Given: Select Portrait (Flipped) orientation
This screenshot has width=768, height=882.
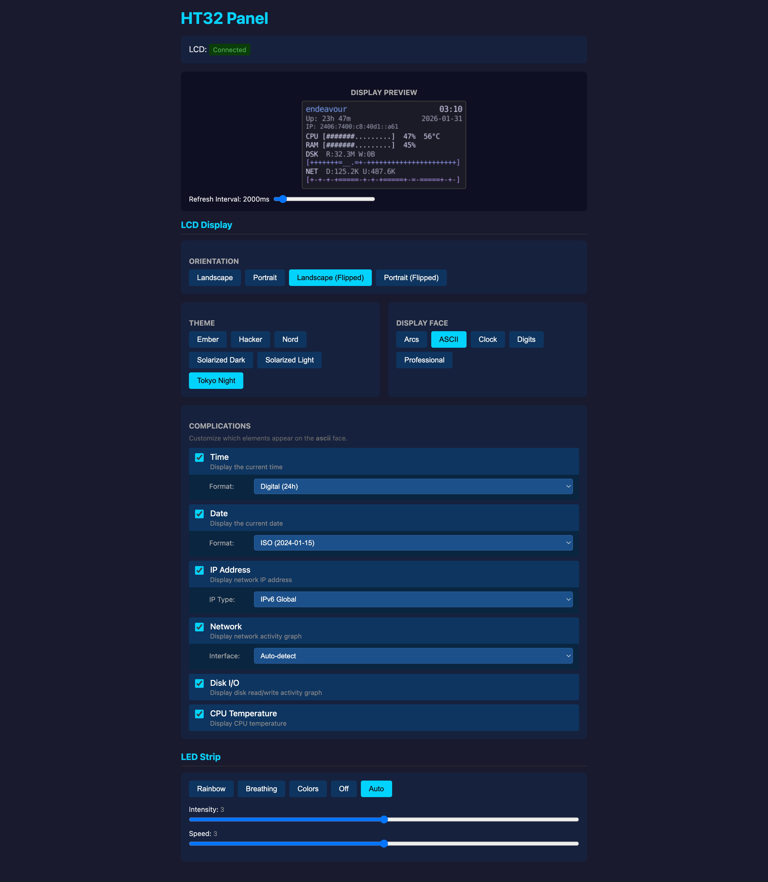Looking at the screenshot, I should coord(411,278).
